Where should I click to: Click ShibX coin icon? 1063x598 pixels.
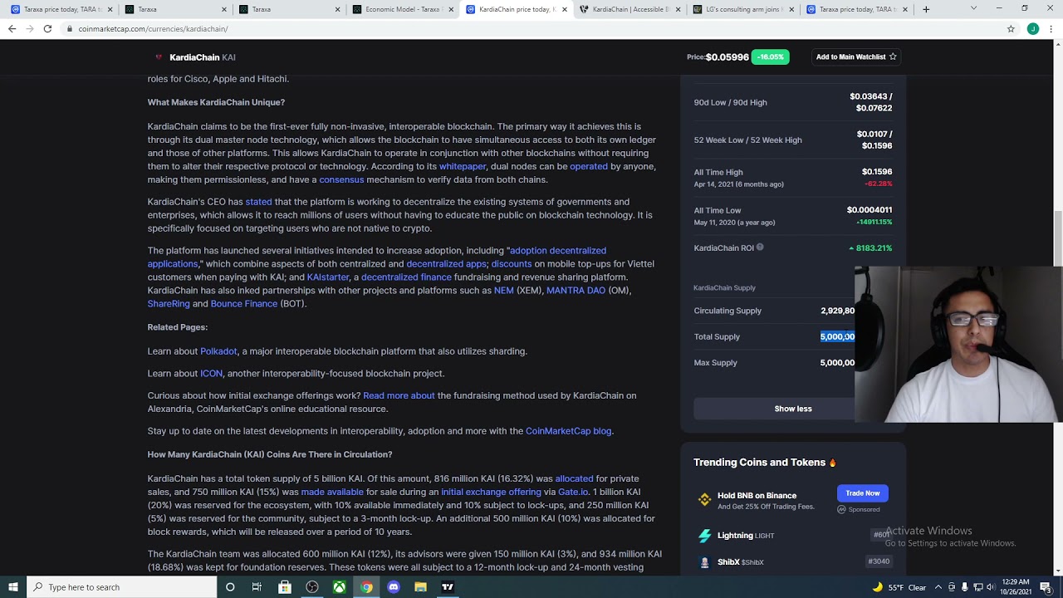[x=704, y=562]
